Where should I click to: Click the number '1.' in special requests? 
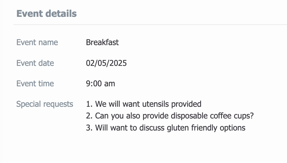(x=89, y=104)
